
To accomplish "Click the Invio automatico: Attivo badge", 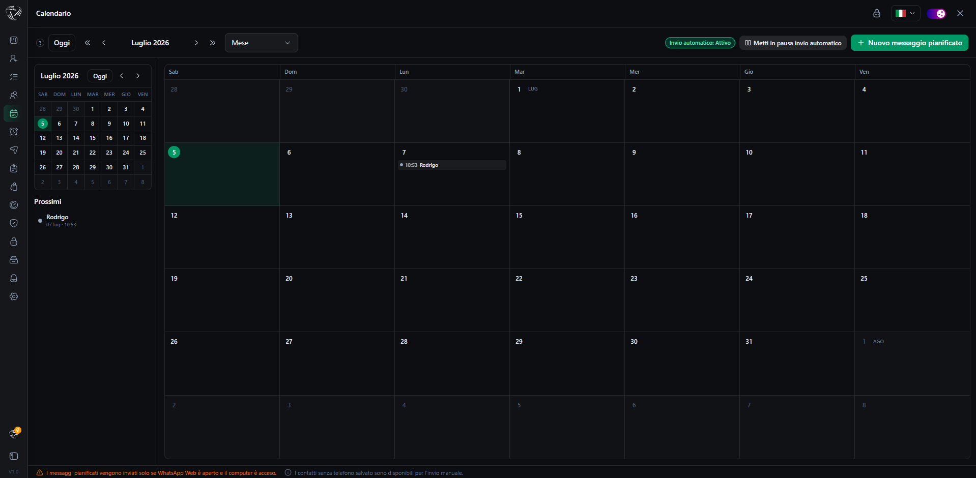I will [700, 43].
